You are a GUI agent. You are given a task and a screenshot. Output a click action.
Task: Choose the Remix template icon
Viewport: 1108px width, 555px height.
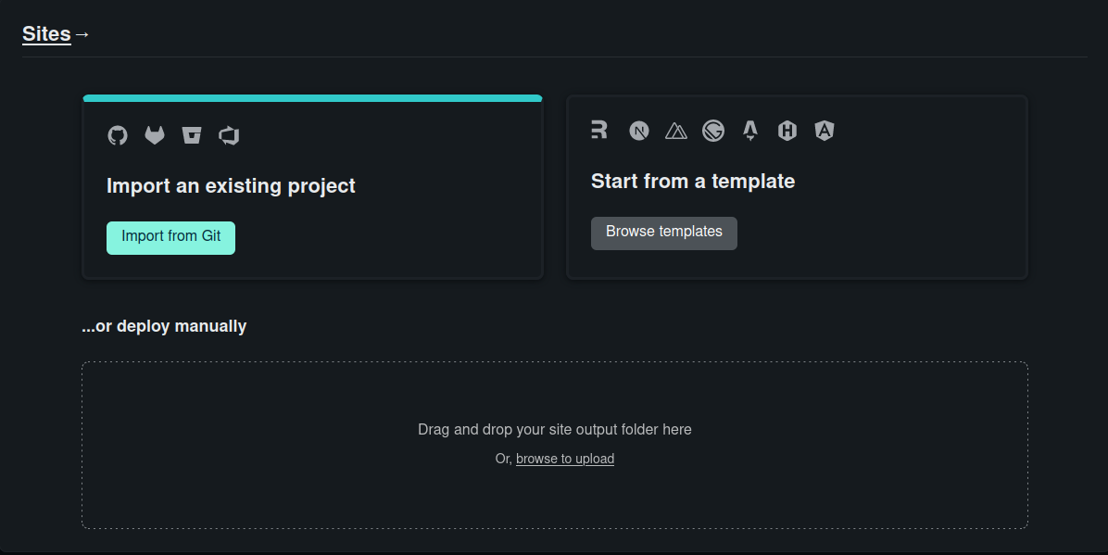[599, 130]
